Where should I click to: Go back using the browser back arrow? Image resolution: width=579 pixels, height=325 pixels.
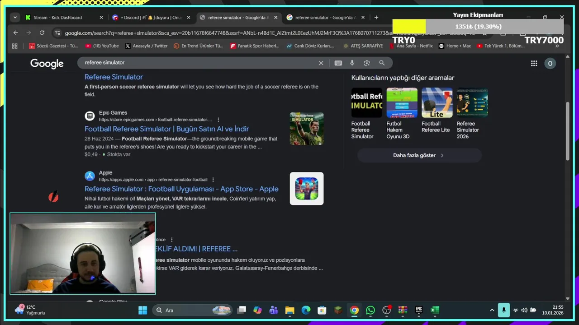click(x=16, y=32)
